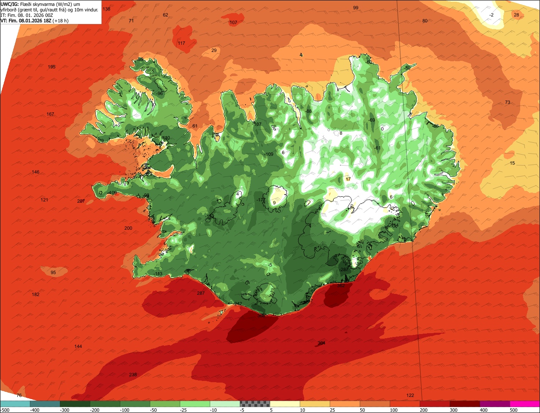Click the map value 61

click(195, 126)
